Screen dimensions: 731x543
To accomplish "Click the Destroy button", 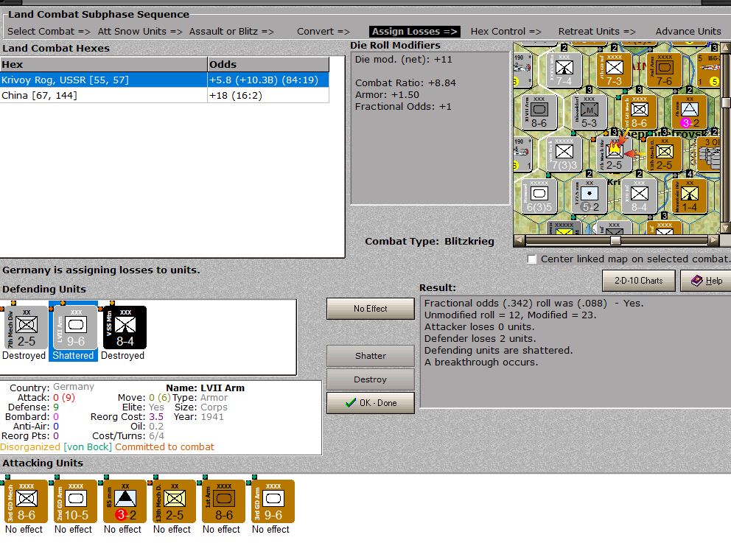I will [x=371, y=379].
